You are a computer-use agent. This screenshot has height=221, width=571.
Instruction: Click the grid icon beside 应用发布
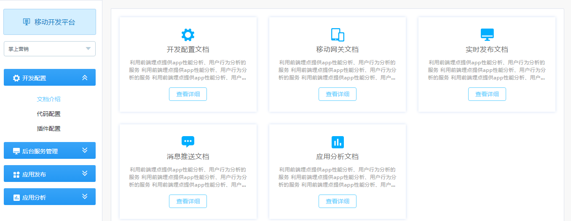coord(16,174)
